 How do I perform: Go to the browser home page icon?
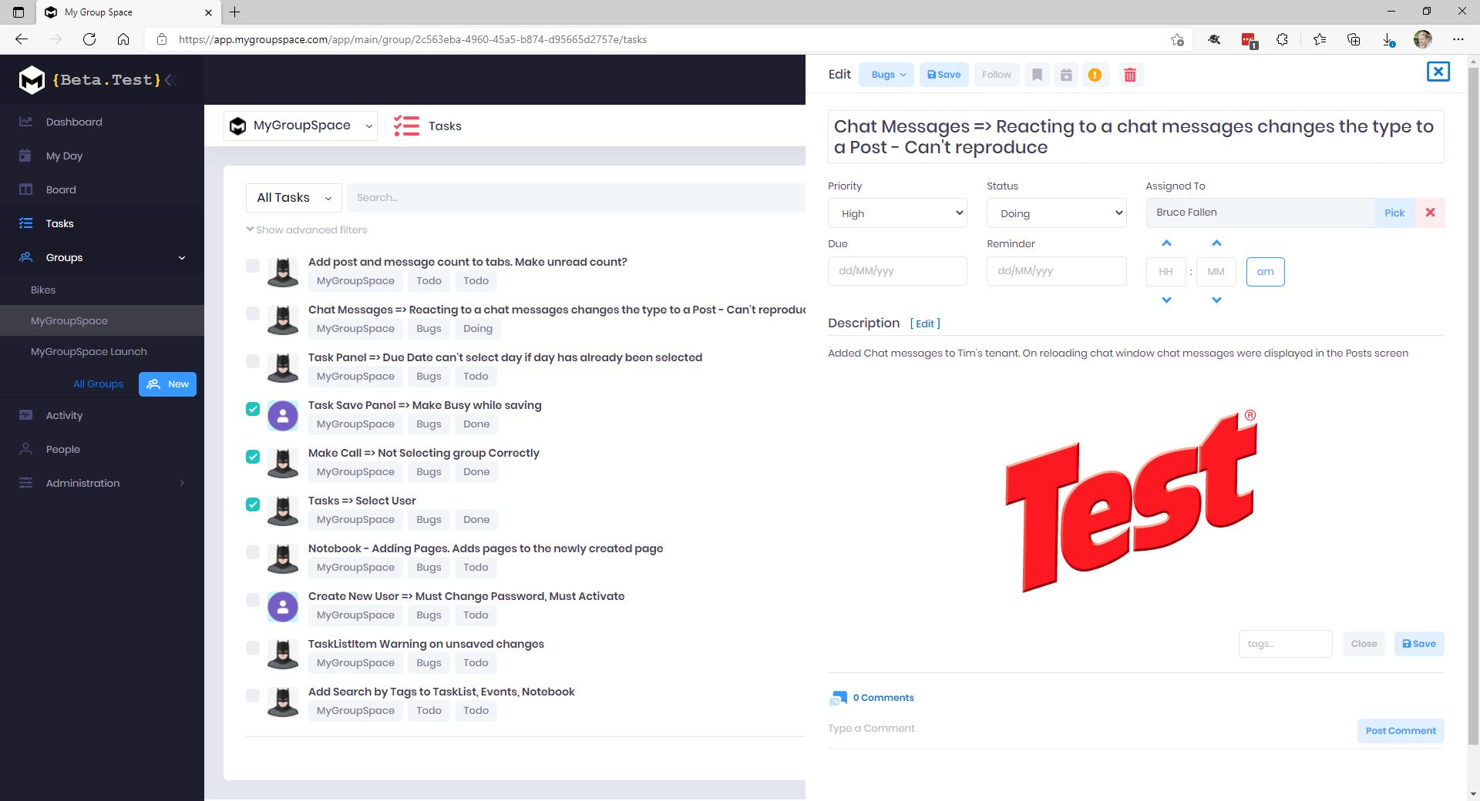pyautogui.click(x=123, y=39)
